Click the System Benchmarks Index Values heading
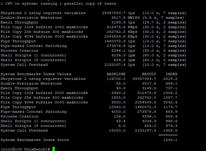The width and height of the screenshot is (206, 151). [x=36, y=74]
